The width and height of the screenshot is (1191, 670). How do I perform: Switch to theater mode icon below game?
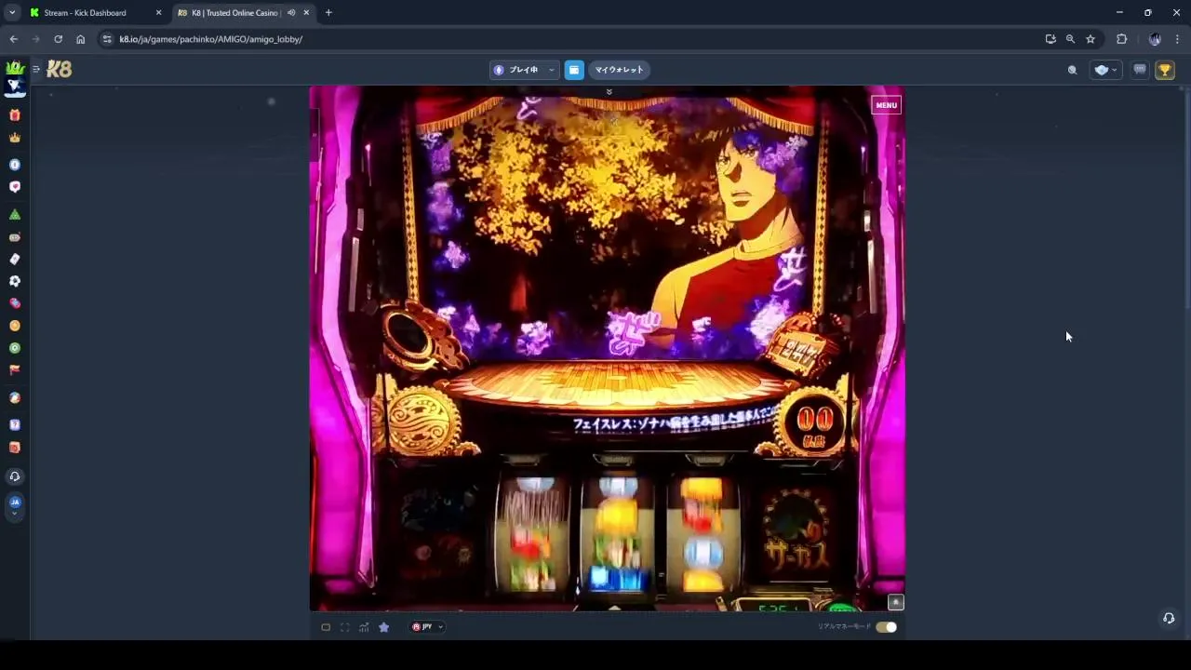326,627
